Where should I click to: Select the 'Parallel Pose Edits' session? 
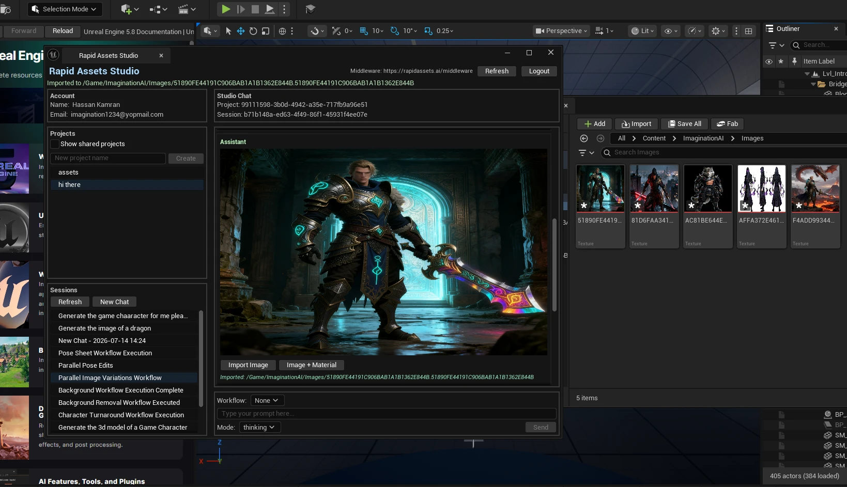tap(124, 366)
